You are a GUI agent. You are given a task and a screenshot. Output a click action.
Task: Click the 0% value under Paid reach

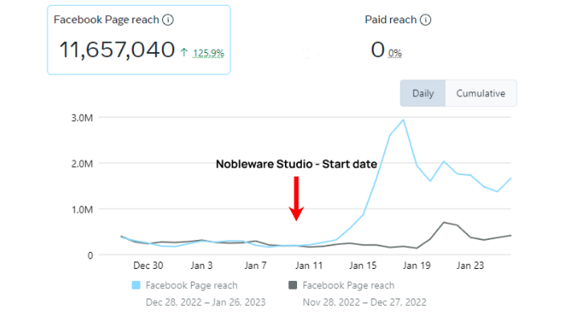point(395,54)
